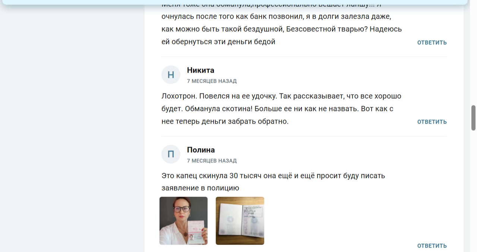The image size is (477, 252).
Task: Click the timestamp under Никита's name
Action: tap(212, 81)
